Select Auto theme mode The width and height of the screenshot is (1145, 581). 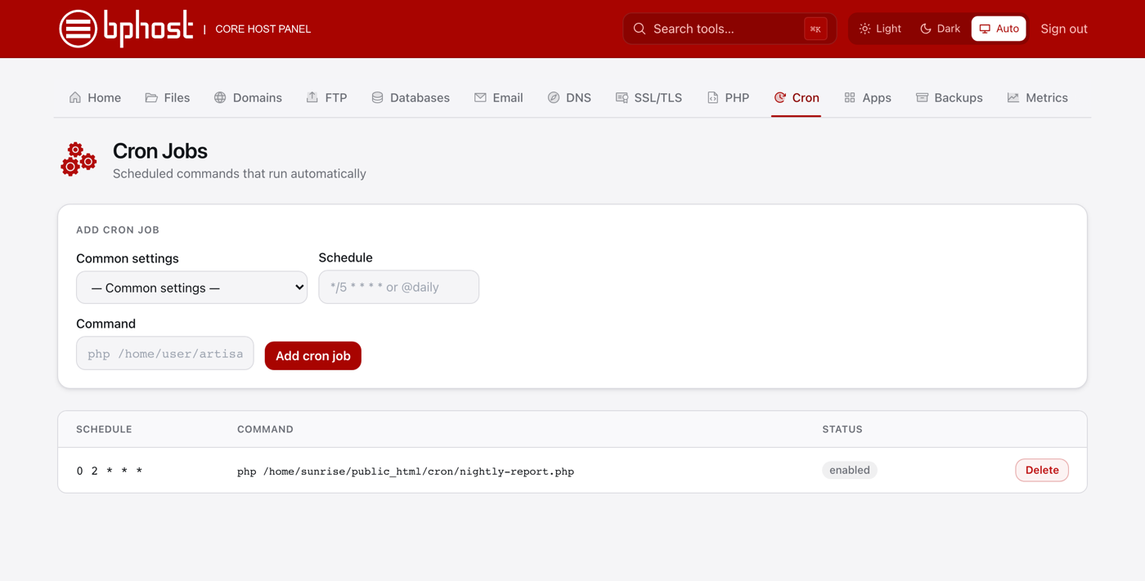pyautogui.click(x=999, y=29)
